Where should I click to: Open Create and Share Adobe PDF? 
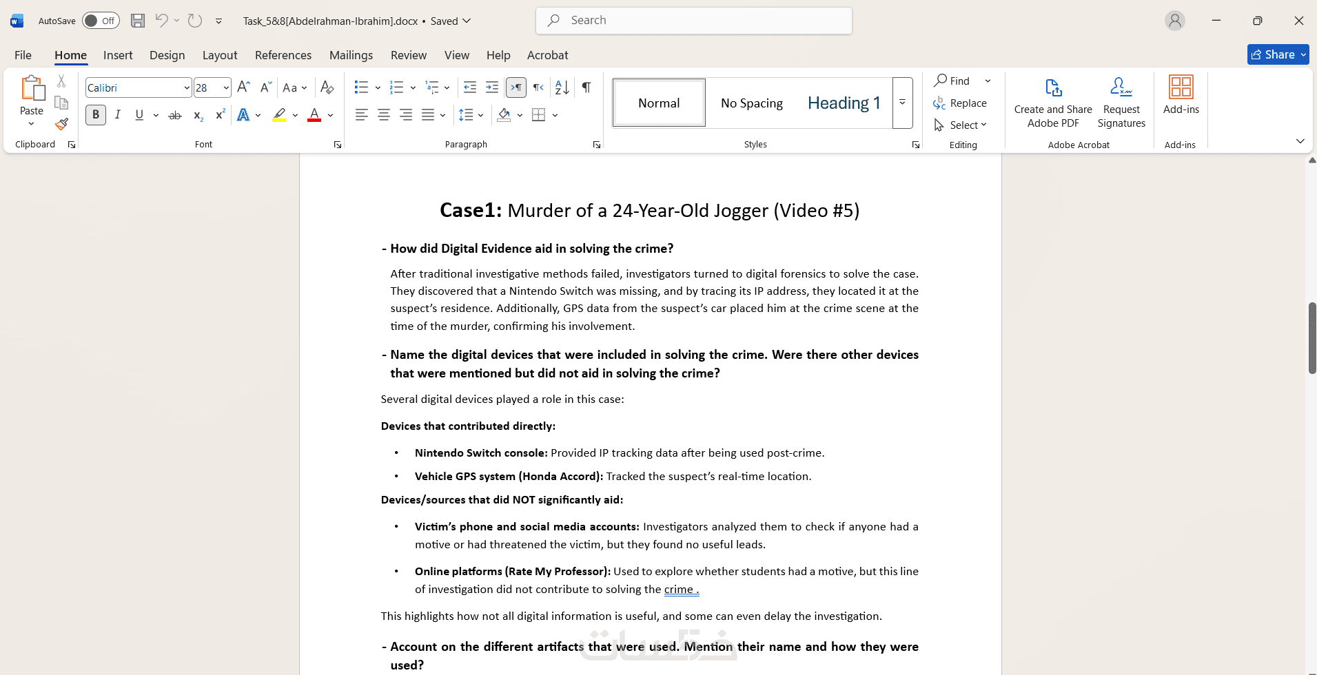1053,103
